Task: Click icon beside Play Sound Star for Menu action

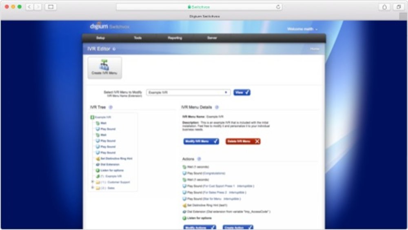Action: pos(184,199)
